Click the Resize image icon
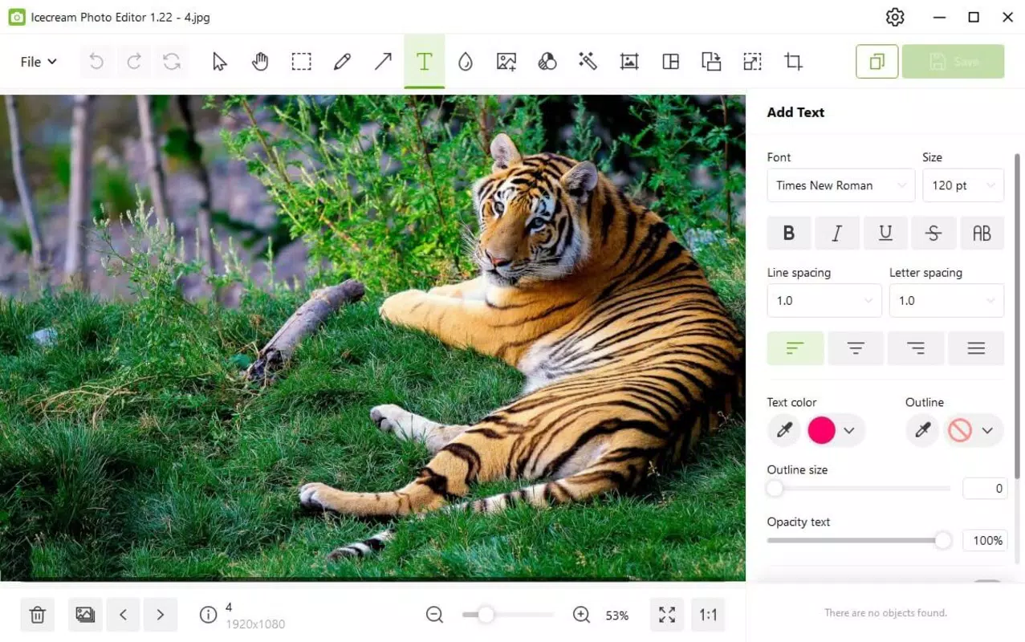The image size is (1025, 642). click(752, 62)
